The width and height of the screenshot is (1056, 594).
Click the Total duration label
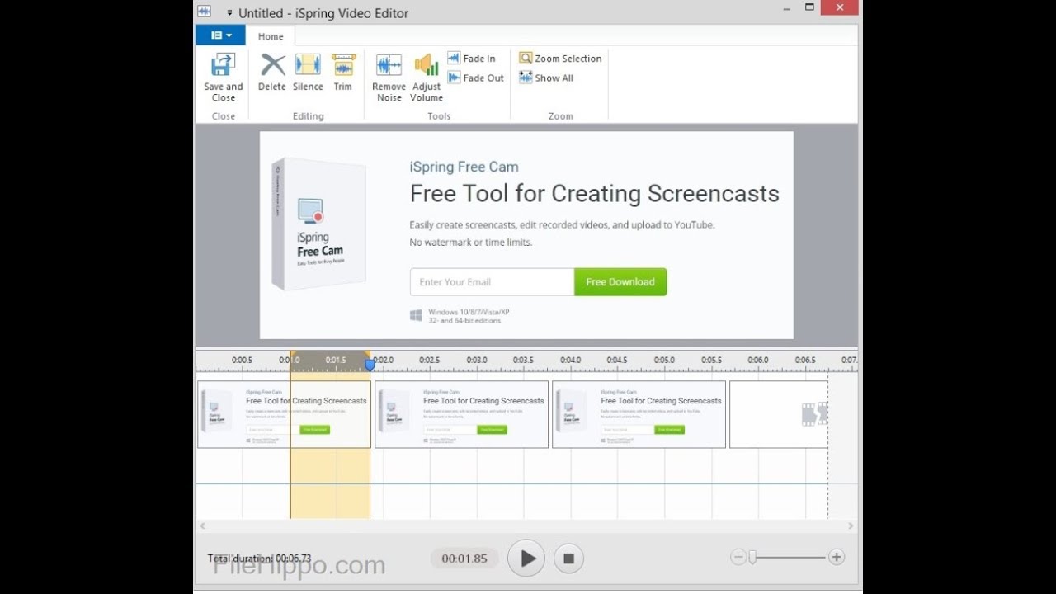(259, 559)
